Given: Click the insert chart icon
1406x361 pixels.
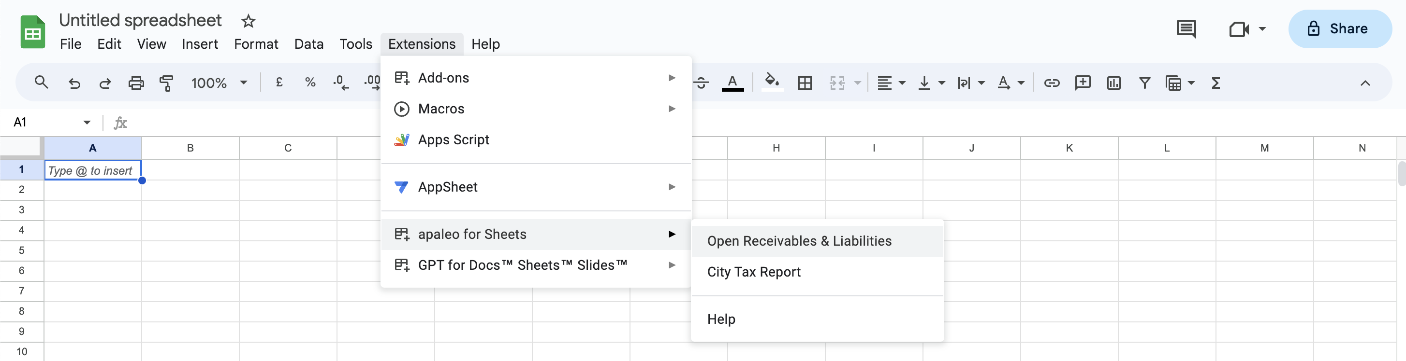Looking at the screenshot, I should (x=1113, y=83).
